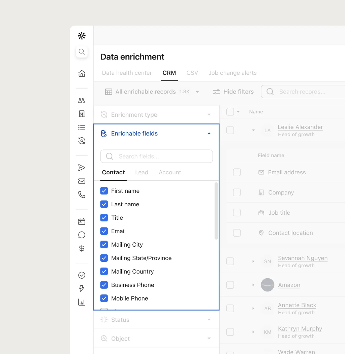
Task: Switch to the Lead fields tab
Action: coord(142,172)
